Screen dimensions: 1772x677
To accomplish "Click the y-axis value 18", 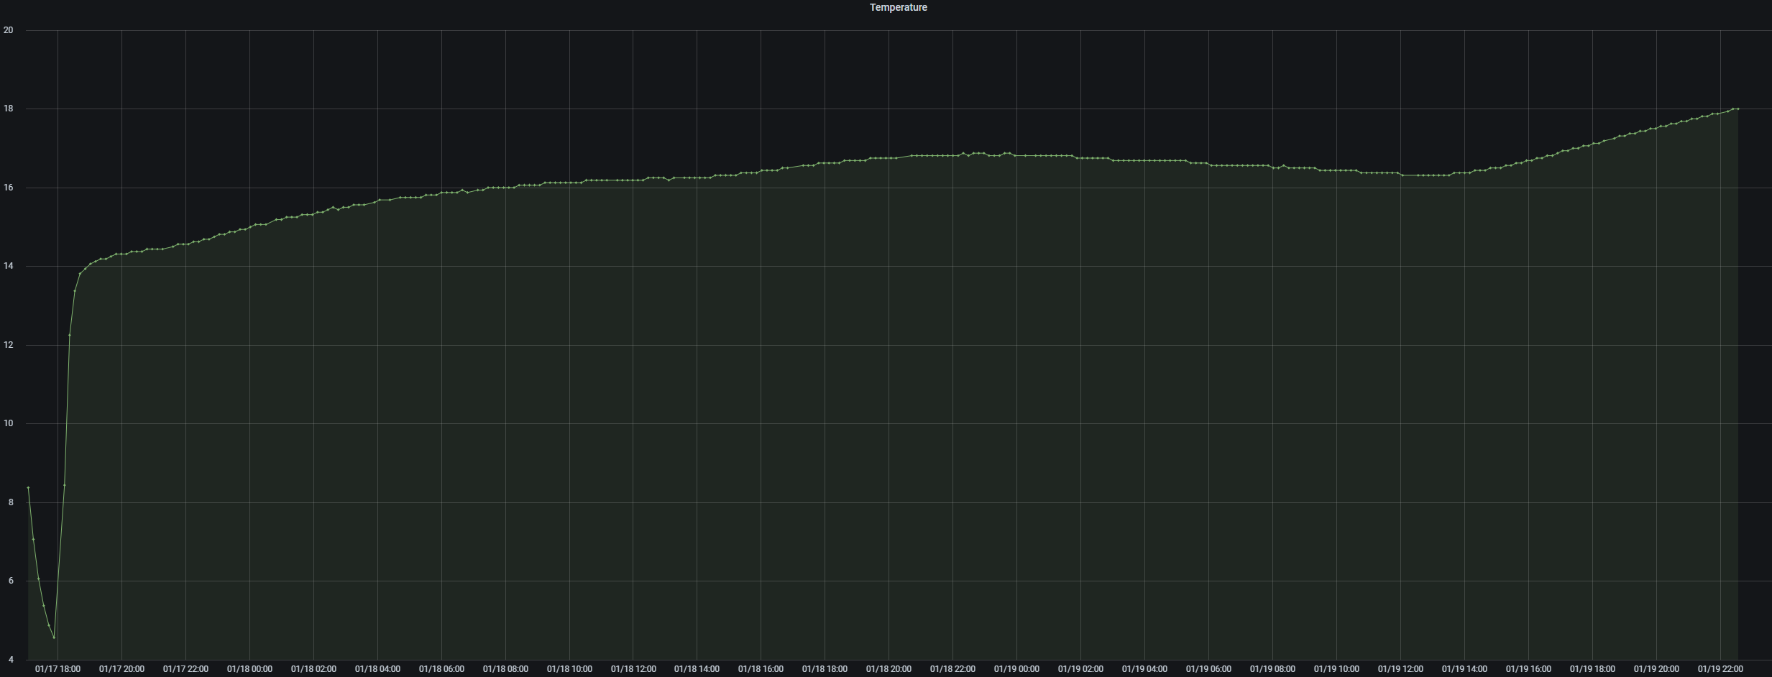I will (x=8, y=109).
